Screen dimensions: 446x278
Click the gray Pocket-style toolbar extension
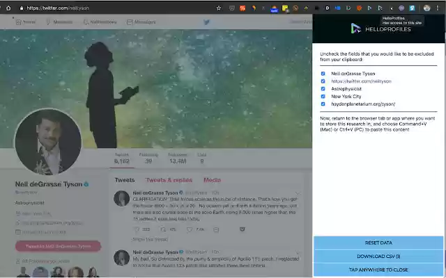(232, 8)
